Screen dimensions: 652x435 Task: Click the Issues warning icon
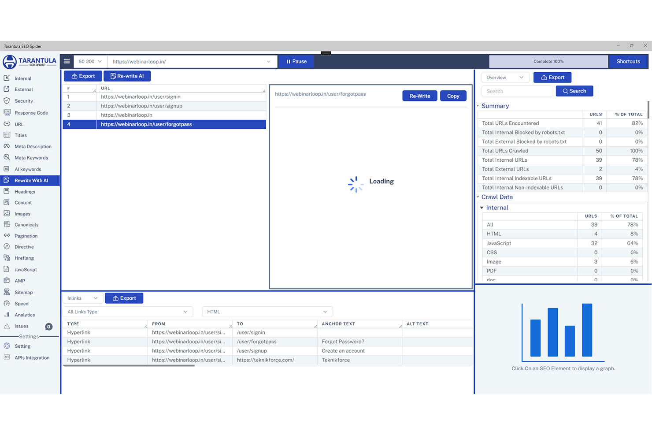[x=7, y=326]
